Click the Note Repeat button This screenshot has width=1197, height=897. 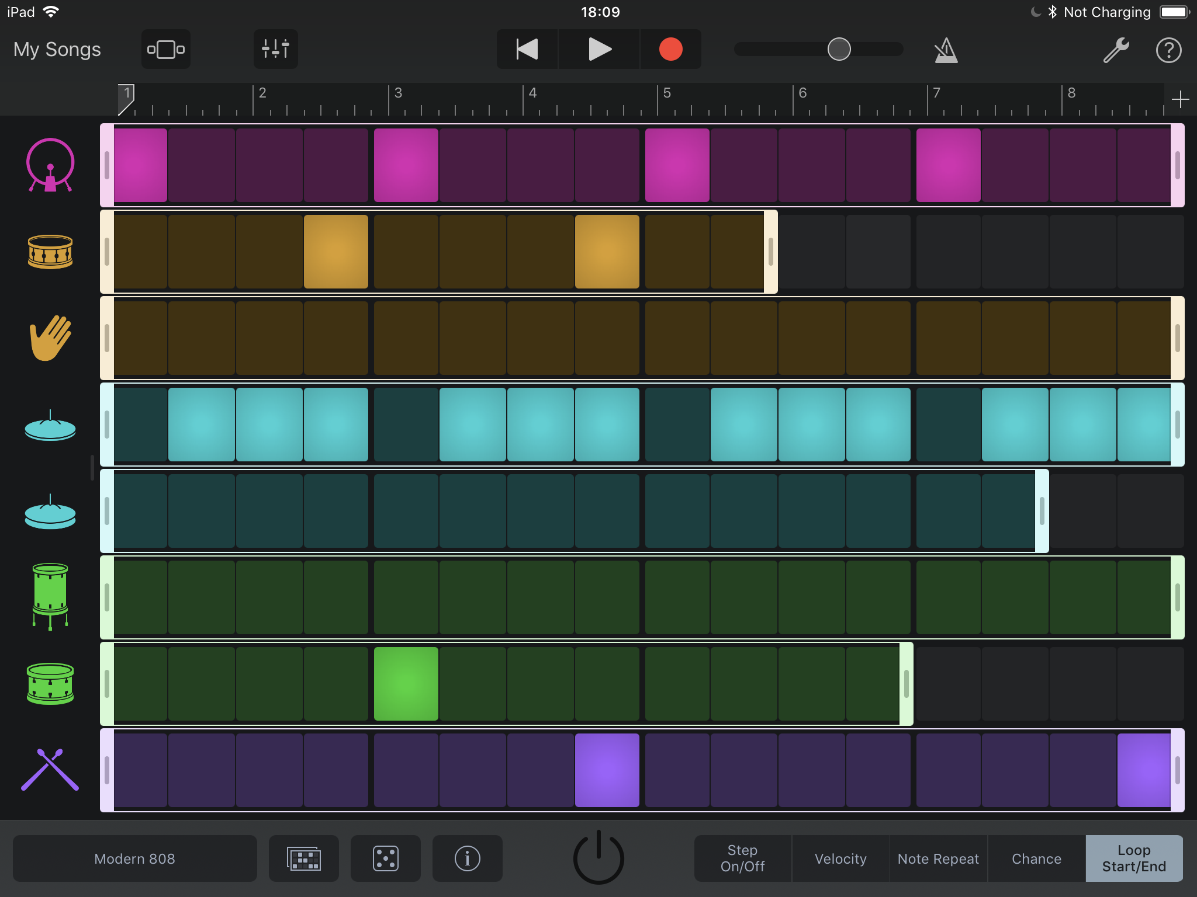(x=938, y=859)
